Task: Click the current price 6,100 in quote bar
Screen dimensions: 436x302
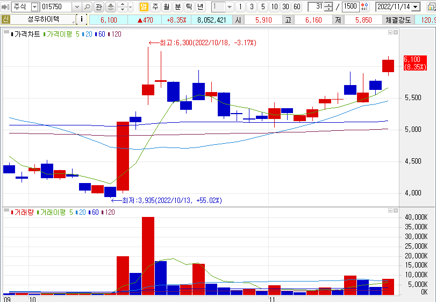Action: point(109,20)
